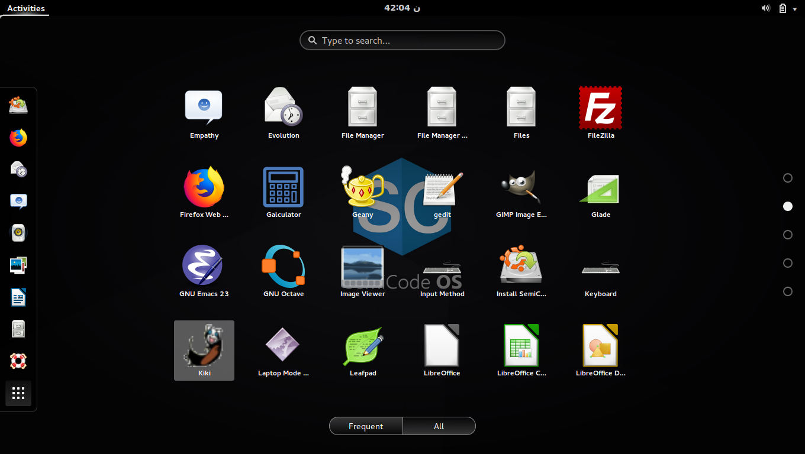Screen dimensions: 805x454
Task: Click volume icon in top bar
Action: click(766, 8)
